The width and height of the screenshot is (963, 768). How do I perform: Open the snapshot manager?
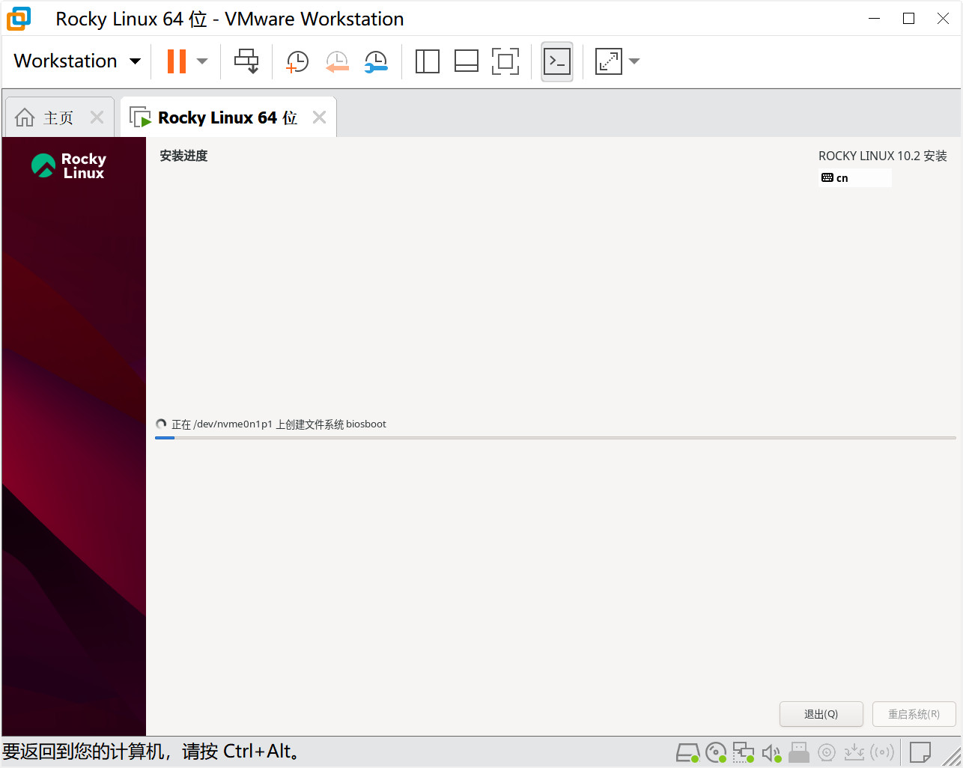(x=376, y=61)
